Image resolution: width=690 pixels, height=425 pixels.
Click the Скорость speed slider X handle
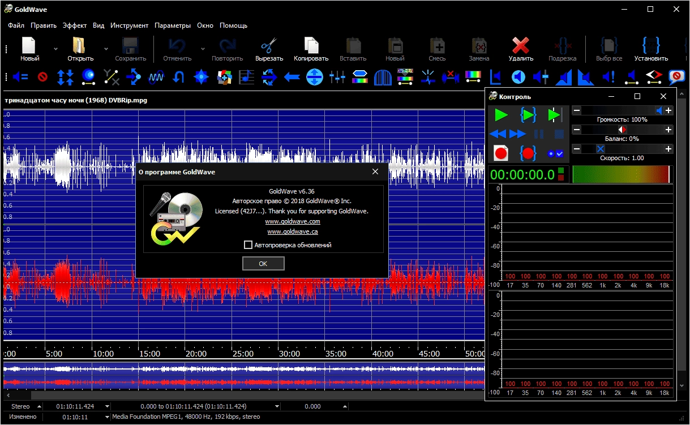[x=601, y=149]
